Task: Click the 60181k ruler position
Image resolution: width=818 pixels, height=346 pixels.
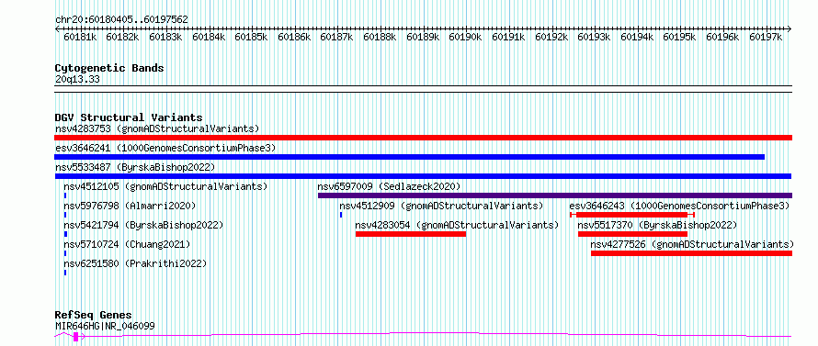Action: 80,37
